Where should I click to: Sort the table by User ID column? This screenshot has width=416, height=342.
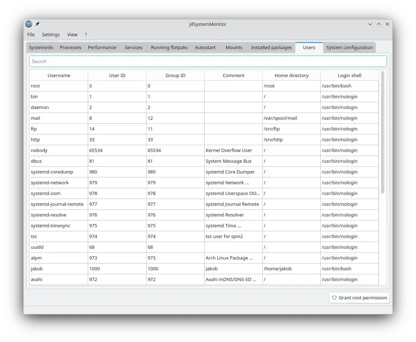(x=117, y=75)
